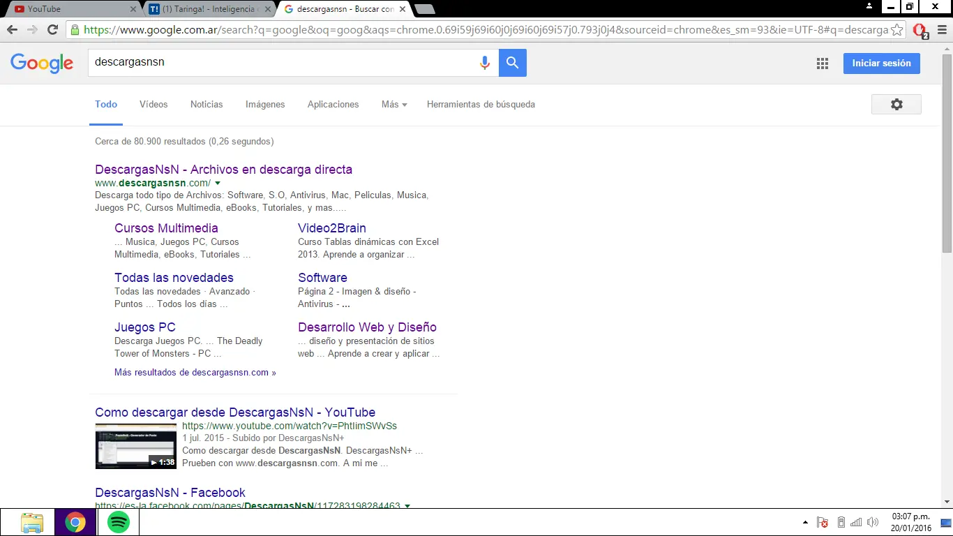Click the padlock site security icon
Screen dimensions: 953x536
[75, 30]
